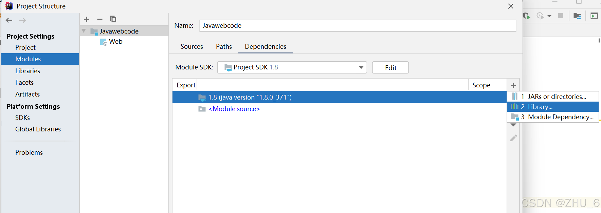Click the edit dependency pencil icon

(513, 138)
